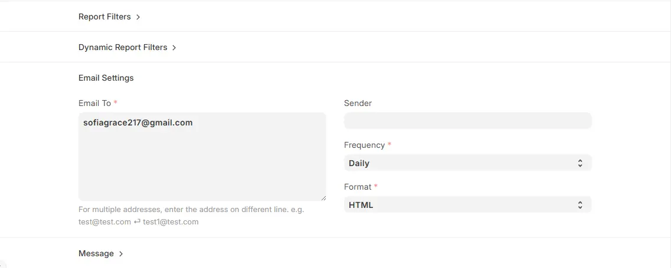This screenshot has height=268, width=671.
Task: Expand the Dynamic Report Filters chevron icon
Action: point(174,48)
